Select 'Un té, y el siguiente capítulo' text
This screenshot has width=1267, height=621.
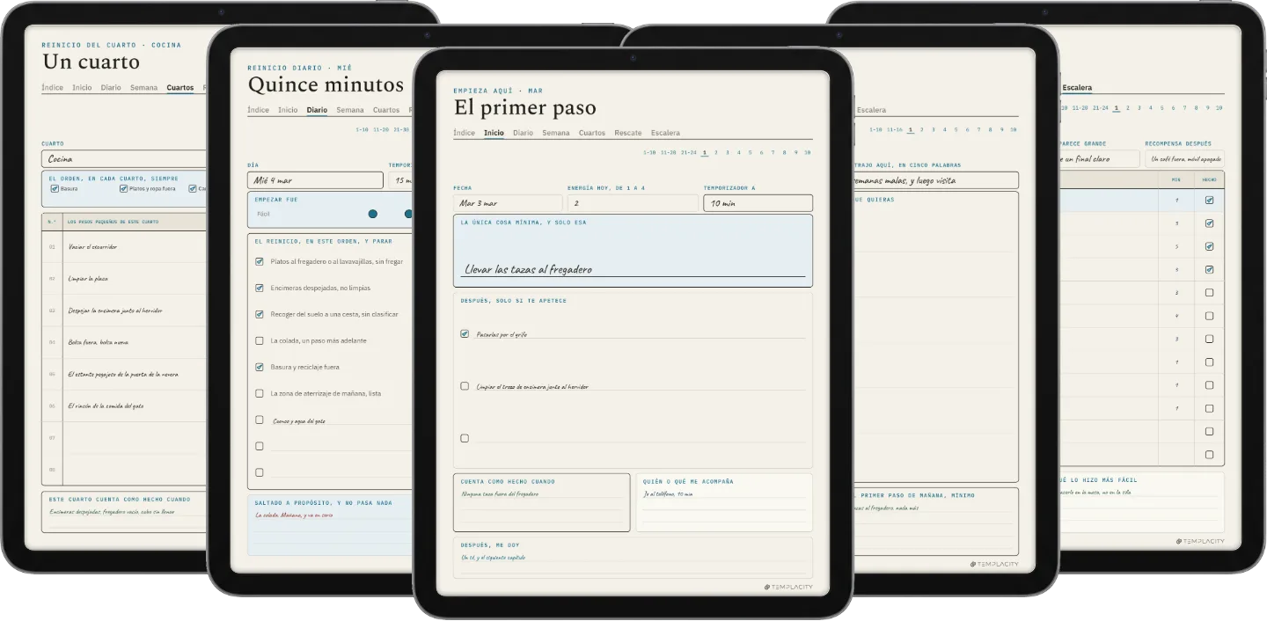[493, 558]
